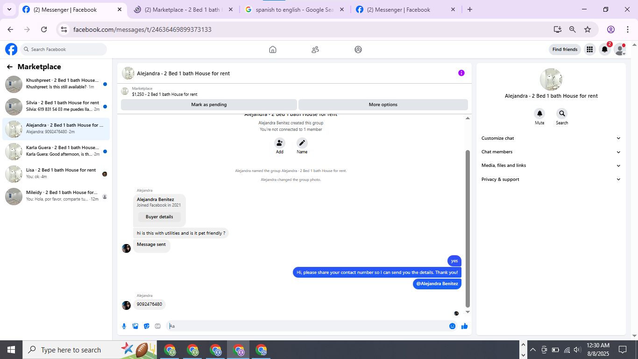Screen dimensions: 638x359
Task: Show hidden system tray icons
Action: coord(532,350)
